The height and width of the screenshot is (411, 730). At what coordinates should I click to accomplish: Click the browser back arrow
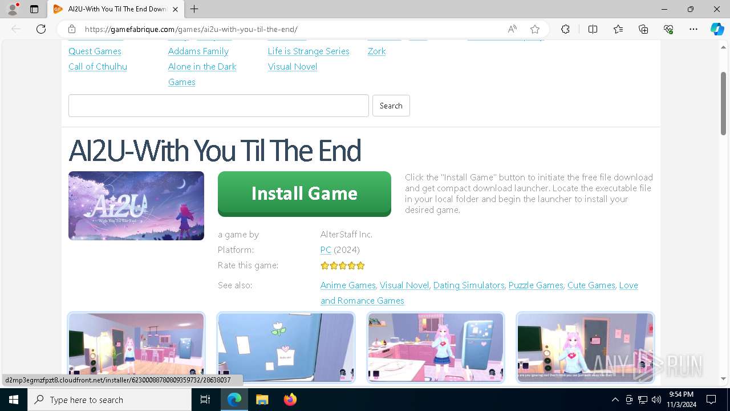click(x=16, y=29)
